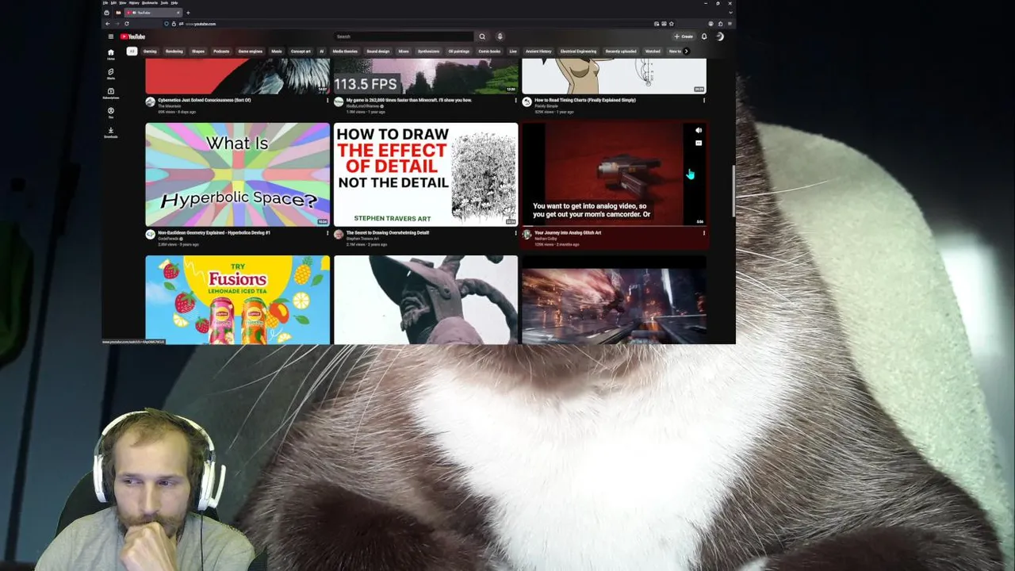The height and width of the screenshot is (571, 1015).
Task: Select the All filter chip
Action: [x=132, y=52]
